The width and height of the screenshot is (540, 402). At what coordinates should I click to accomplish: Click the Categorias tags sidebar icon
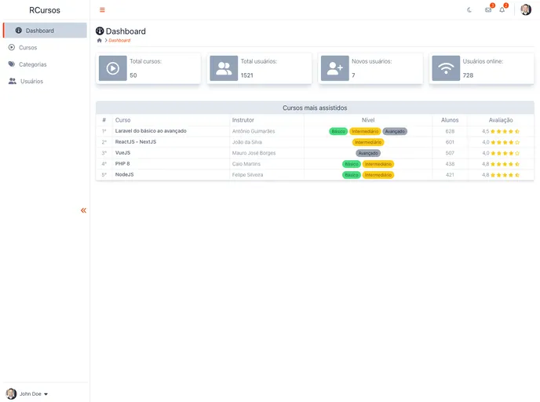tap(12, 64)
